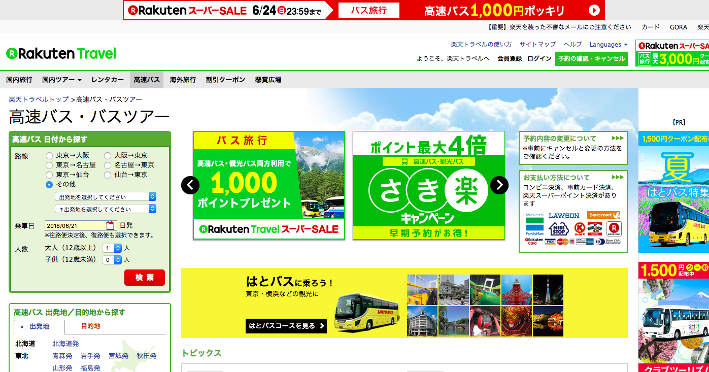This screenshot has height=372, width=709.
Task: Click the Rakuten Super Point logo
Action: 614,229
